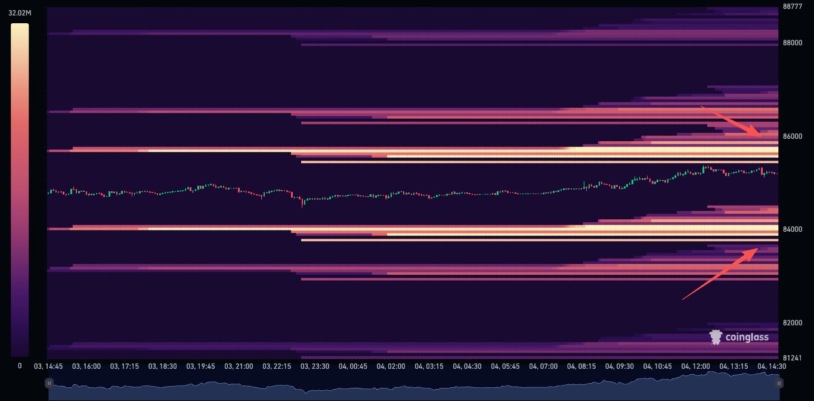Click the liquidation intensity color gradient bar
This screenshot has width=814, height=401.
pos(20,190)
